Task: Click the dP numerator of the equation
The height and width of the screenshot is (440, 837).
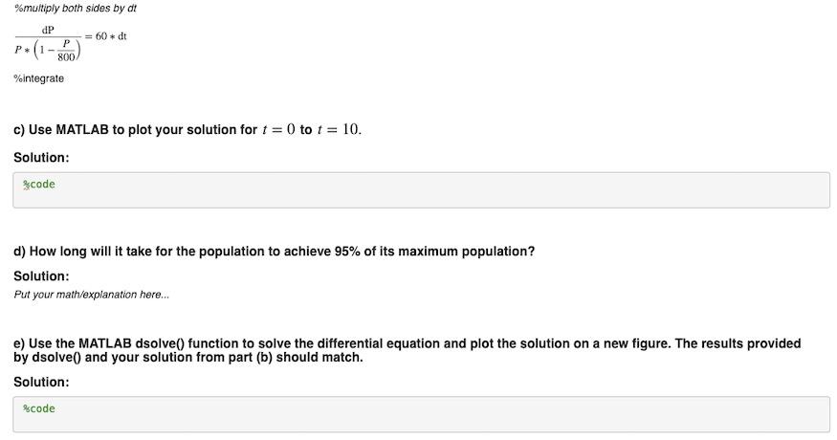Action: 48,30
